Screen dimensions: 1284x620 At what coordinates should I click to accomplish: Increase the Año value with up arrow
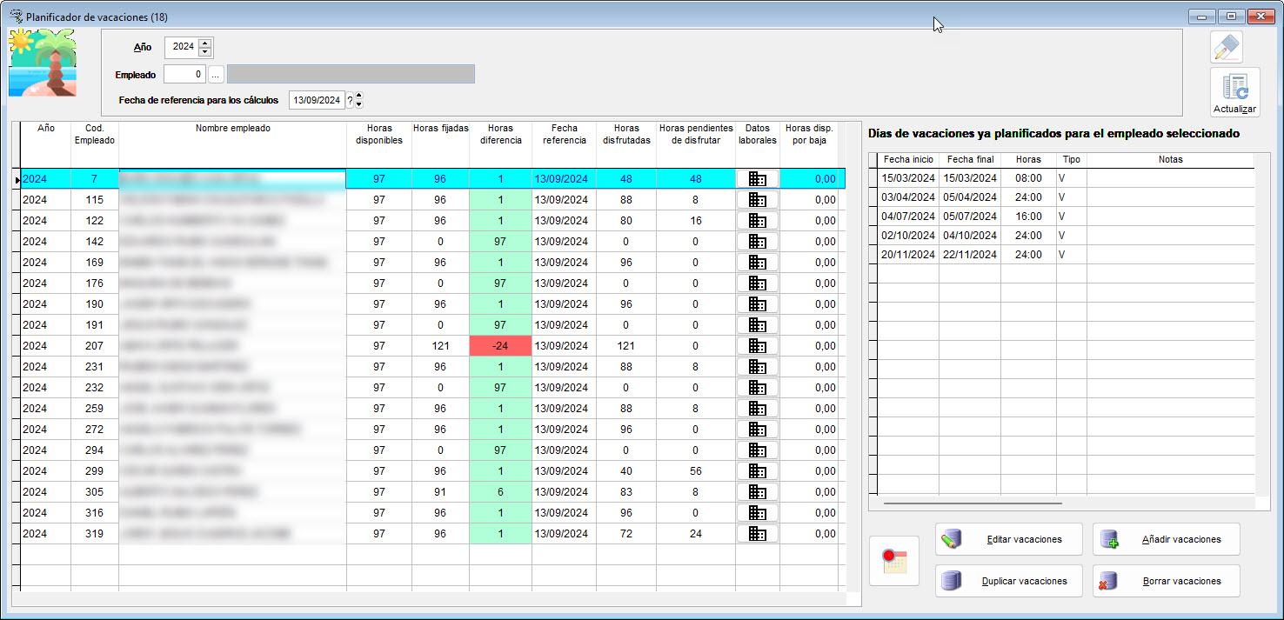pos(204,43)
